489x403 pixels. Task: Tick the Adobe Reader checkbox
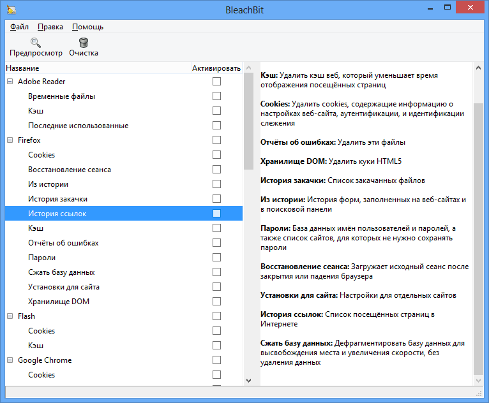point(217,81)
